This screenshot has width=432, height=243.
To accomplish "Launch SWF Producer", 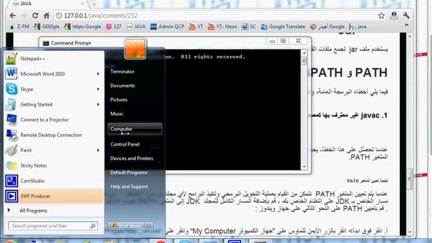I will point(54,196).
